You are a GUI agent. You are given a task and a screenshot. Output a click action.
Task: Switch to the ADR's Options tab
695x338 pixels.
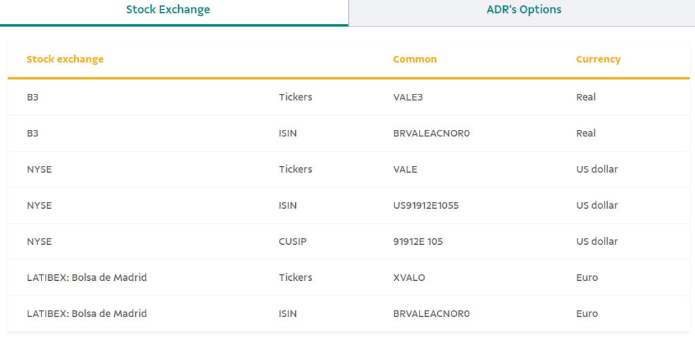coord(524,10)
